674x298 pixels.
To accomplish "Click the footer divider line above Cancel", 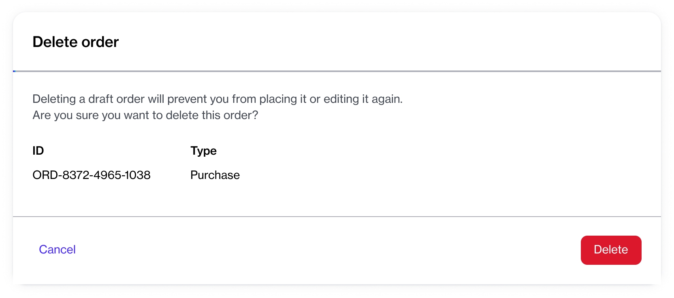I will coord(337,217).
